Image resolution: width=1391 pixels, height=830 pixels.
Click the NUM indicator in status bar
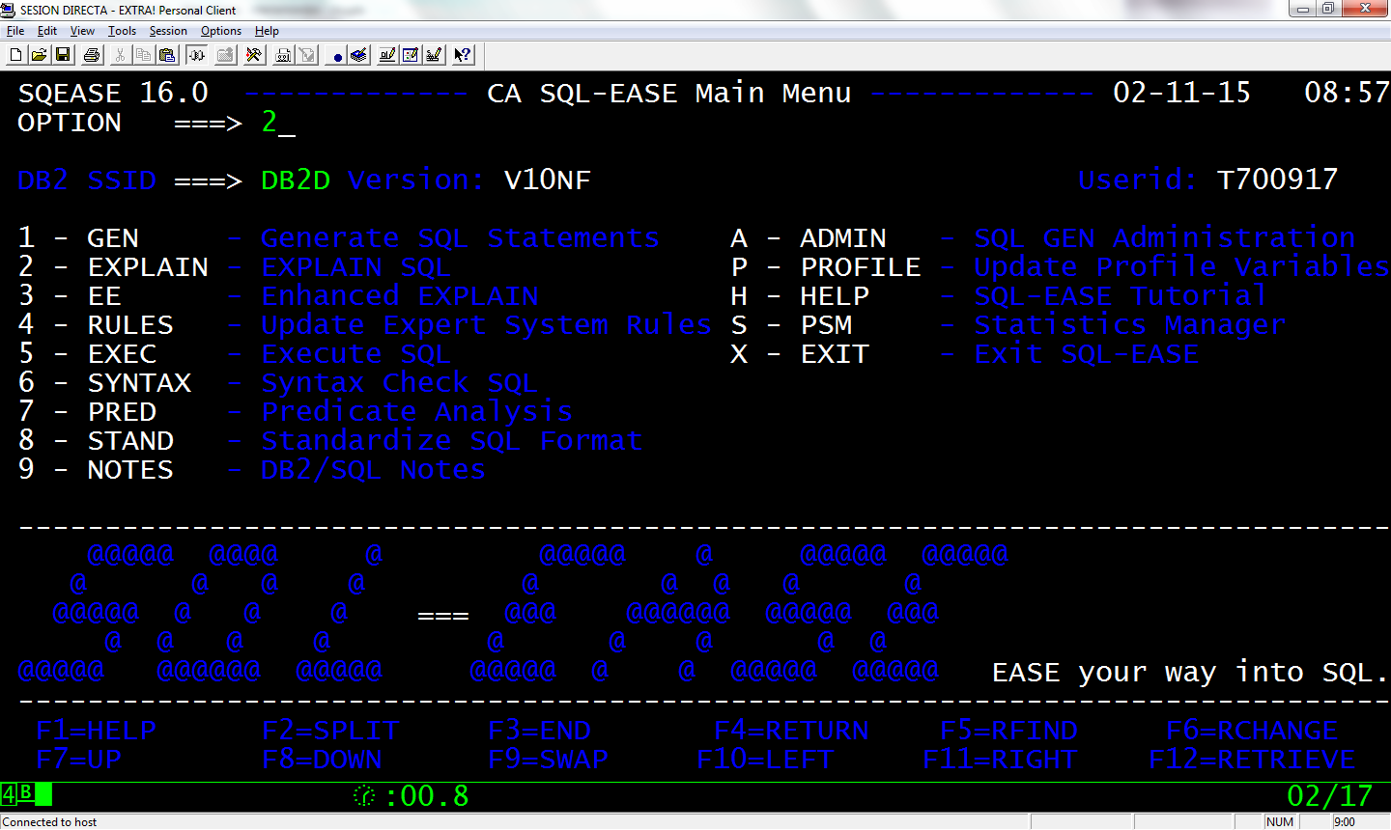tap(1280, 822)
